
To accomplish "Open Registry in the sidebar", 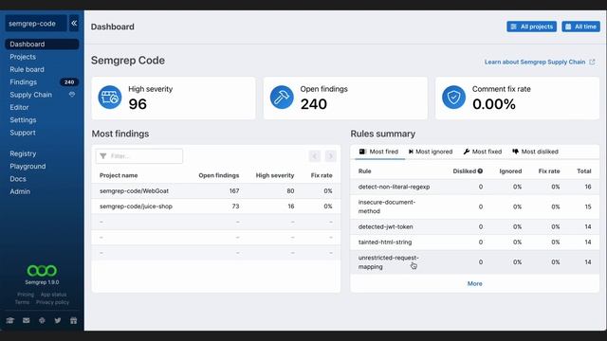I will pyautogui.click(x=23, y=153).
